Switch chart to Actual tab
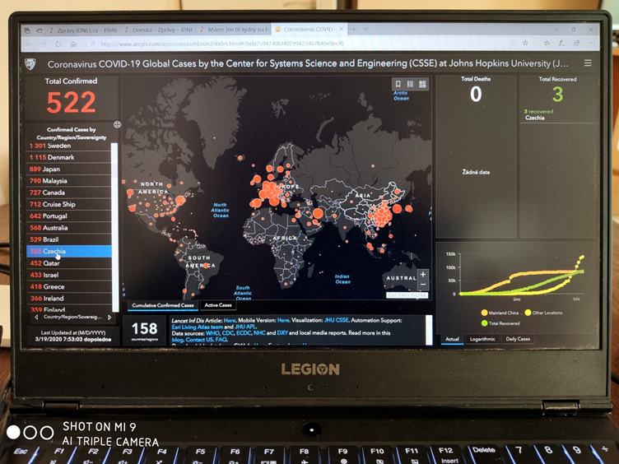This screenshot has width=619, height=464. (x=452, y=339)
